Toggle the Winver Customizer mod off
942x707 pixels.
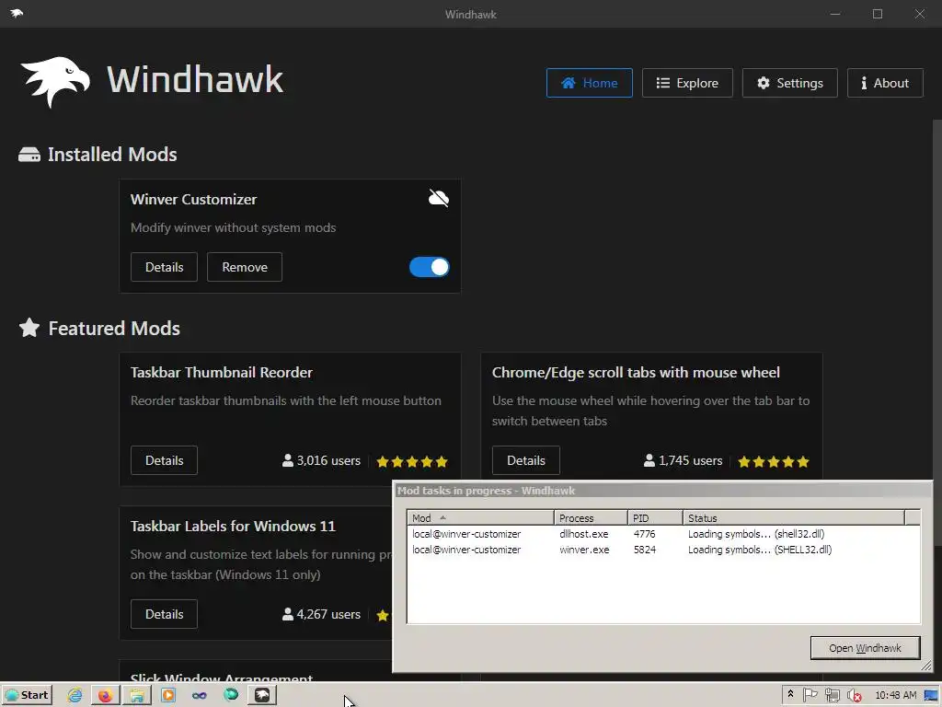429,267
